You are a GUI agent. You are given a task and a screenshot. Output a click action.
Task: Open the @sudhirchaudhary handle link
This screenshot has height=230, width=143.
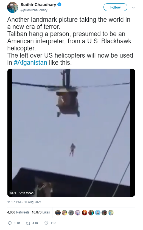tap(34, 10)
